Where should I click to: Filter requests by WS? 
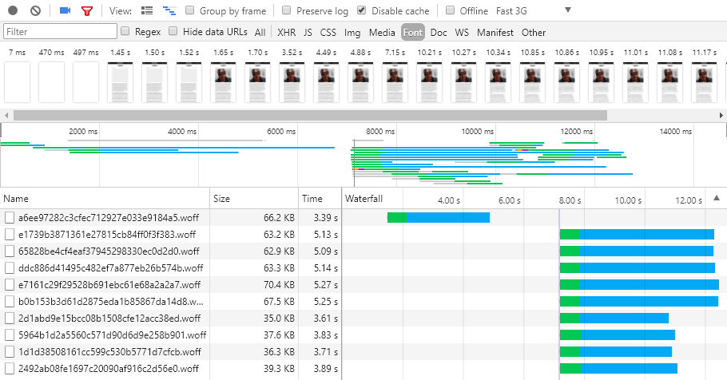click(462, 33)
